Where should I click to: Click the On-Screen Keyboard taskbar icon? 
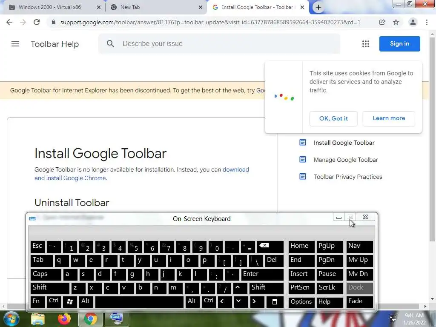click(x=117, y=319)
